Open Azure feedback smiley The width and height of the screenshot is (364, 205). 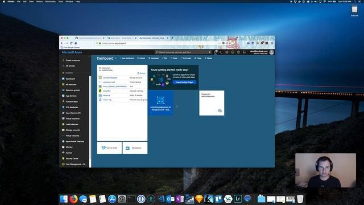tap(233, 52)
